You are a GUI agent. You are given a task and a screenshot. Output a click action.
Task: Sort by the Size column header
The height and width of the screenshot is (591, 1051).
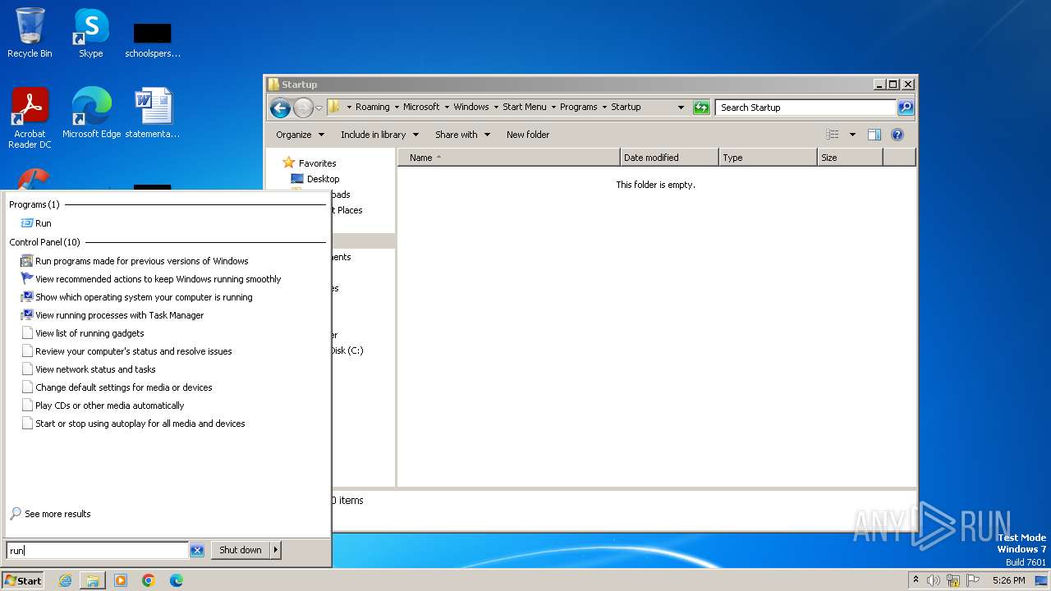[x=850, y=158]
